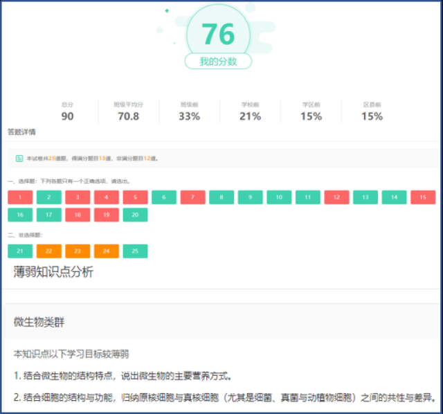View question 20 green box
443x414 pixels.
pyautogui.click(x=136, y=215)
